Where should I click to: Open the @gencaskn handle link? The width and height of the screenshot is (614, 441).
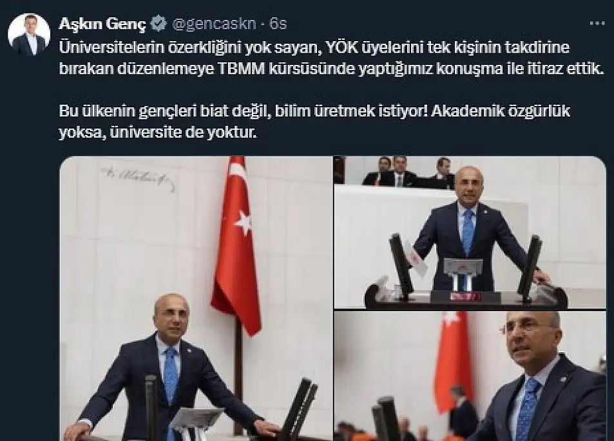[x=215, y=24]
